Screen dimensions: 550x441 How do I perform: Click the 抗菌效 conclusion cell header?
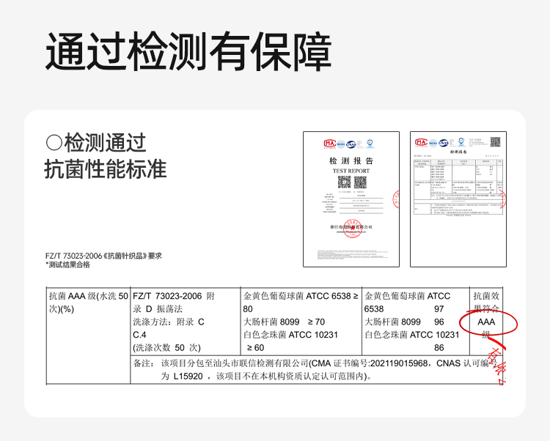coord(486,297)
